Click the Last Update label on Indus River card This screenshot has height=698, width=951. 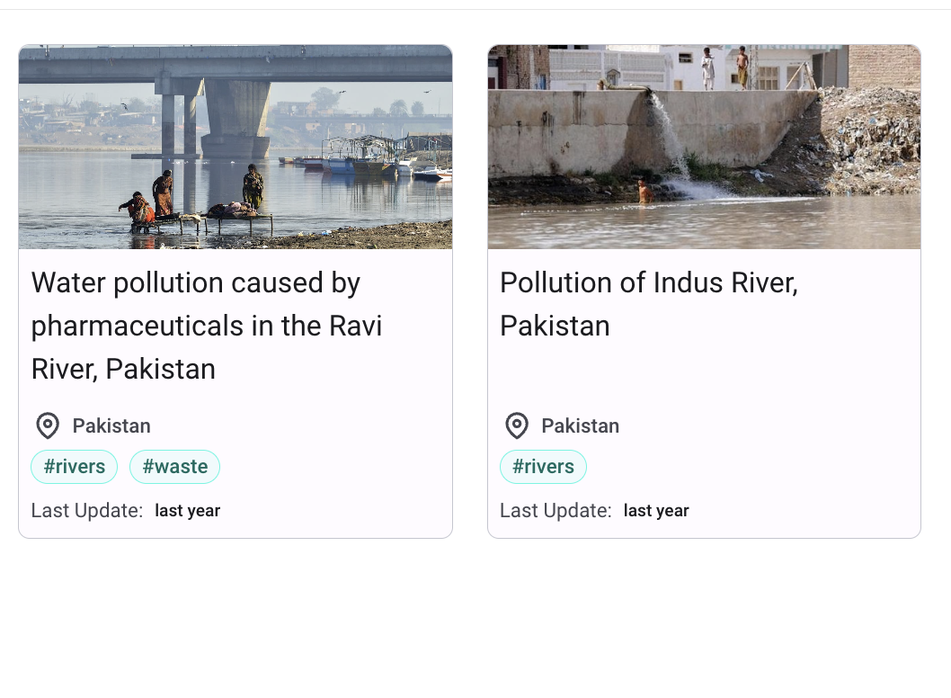(x=555, y=511)
